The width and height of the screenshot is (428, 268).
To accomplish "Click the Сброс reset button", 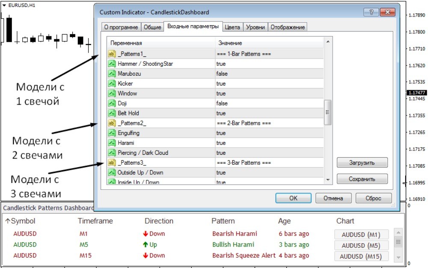I will (373, 198).
